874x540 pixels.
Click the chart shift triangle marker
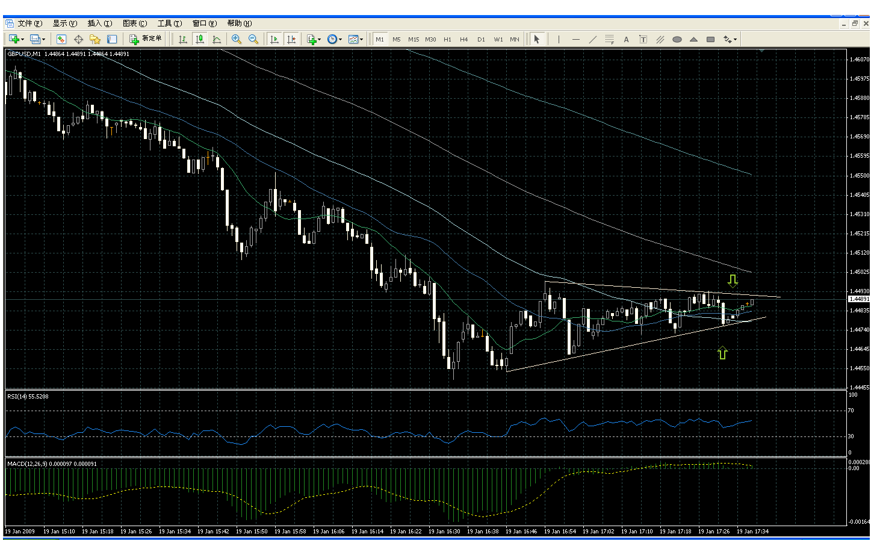click(762, 51)
